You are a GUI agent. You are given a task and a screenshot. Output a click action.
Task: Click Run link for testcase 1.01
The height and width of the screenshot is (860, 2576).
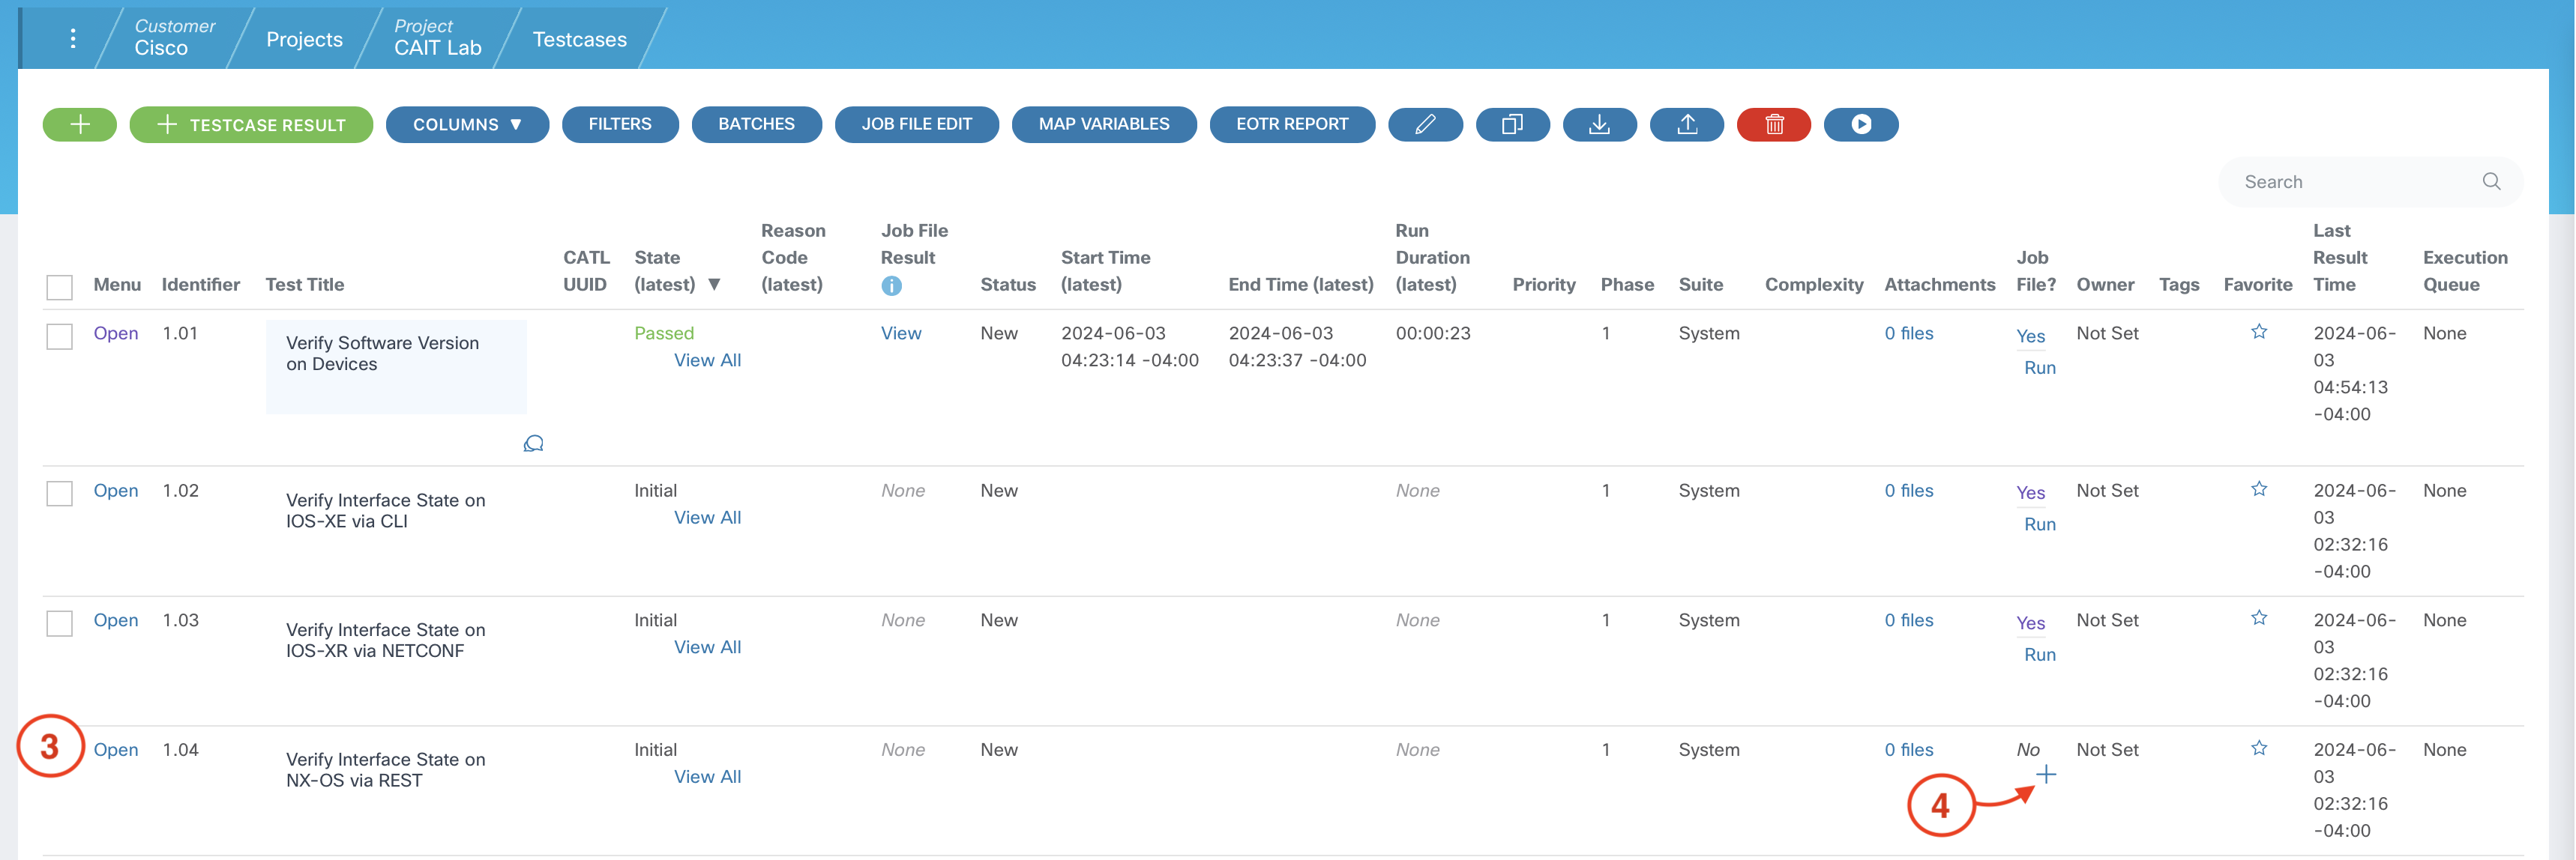(2039, 368)
